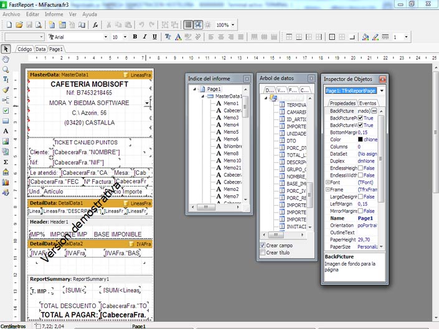Check the Crear título checkbox
This screenshot has width=439, height=329.
tap(263, 253)
